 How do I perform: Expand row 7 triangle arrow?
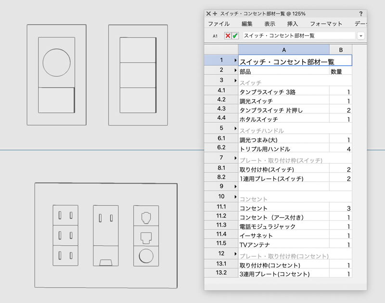(235, 158)
